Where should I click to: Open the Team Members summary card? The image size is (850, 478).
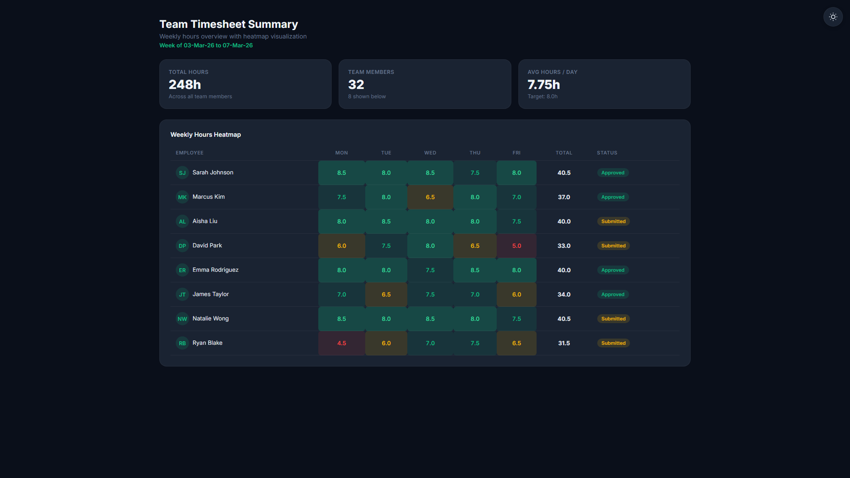pyautogui.click(x=425, y=84)
